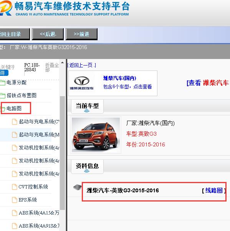Image resolution: width=230 pixels, height=231 pixels.
Task: Click the 折叠全部 collapse-all control
Action: [x=52, y=67]
